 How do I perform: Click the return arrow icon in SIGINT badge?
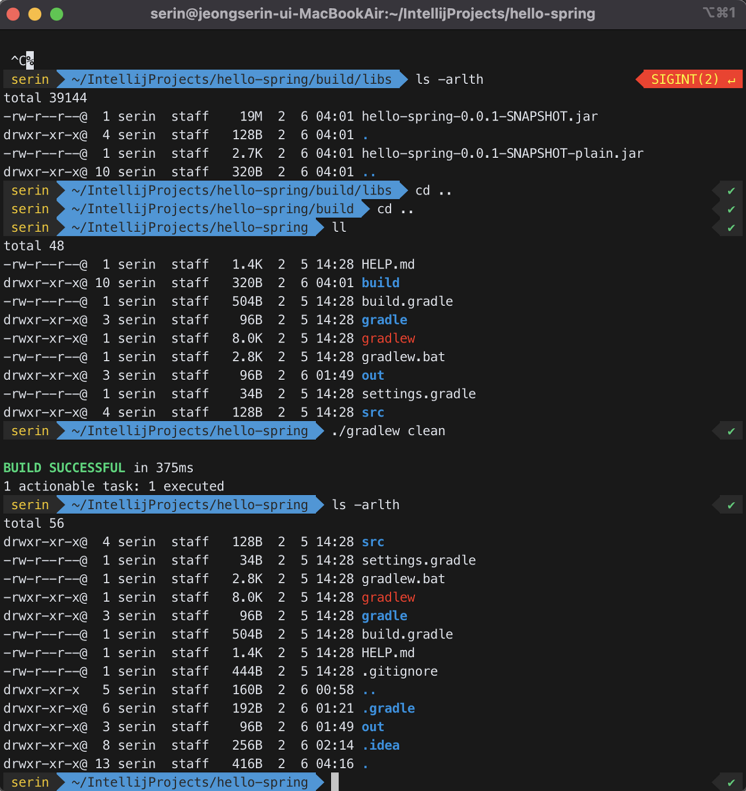(x=731, y=80)
